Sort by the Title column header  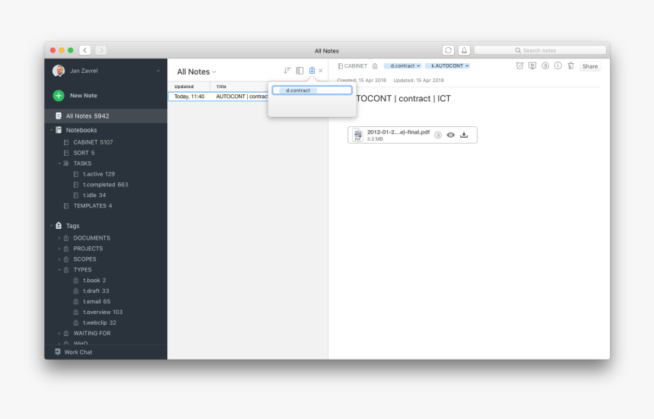pos(221,87)
